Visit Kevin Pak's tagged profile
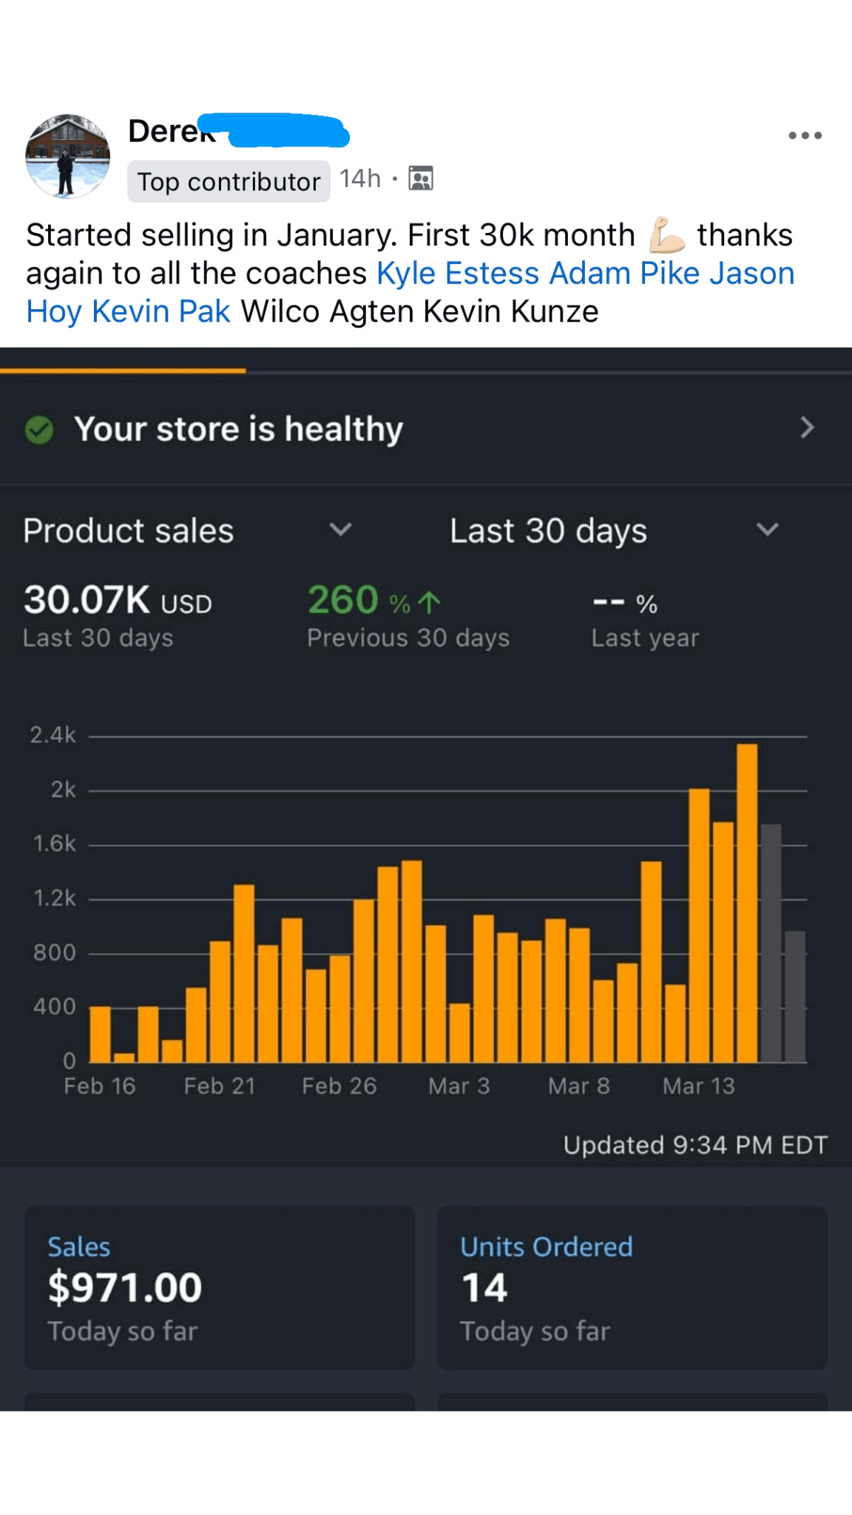852x1515 pixels. [x=161, y=311]
